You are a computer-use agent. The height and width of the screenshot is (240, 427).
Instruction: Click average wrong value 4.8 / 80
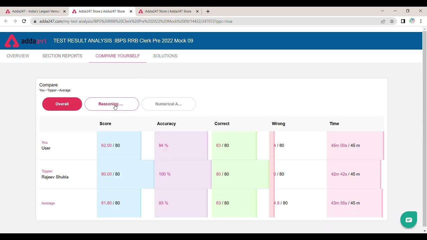tap(281, 203)
